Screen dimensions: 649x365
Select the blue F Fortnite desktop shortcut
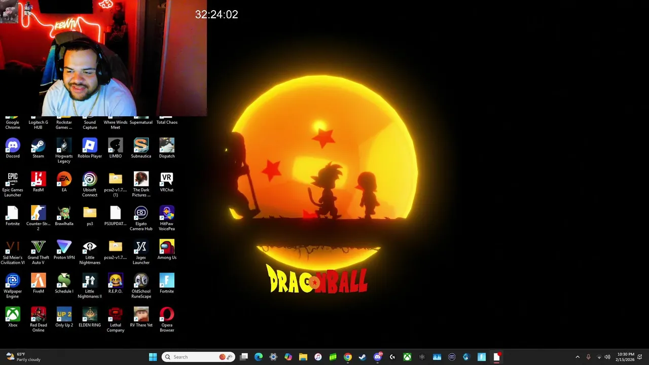click(167, 284)
